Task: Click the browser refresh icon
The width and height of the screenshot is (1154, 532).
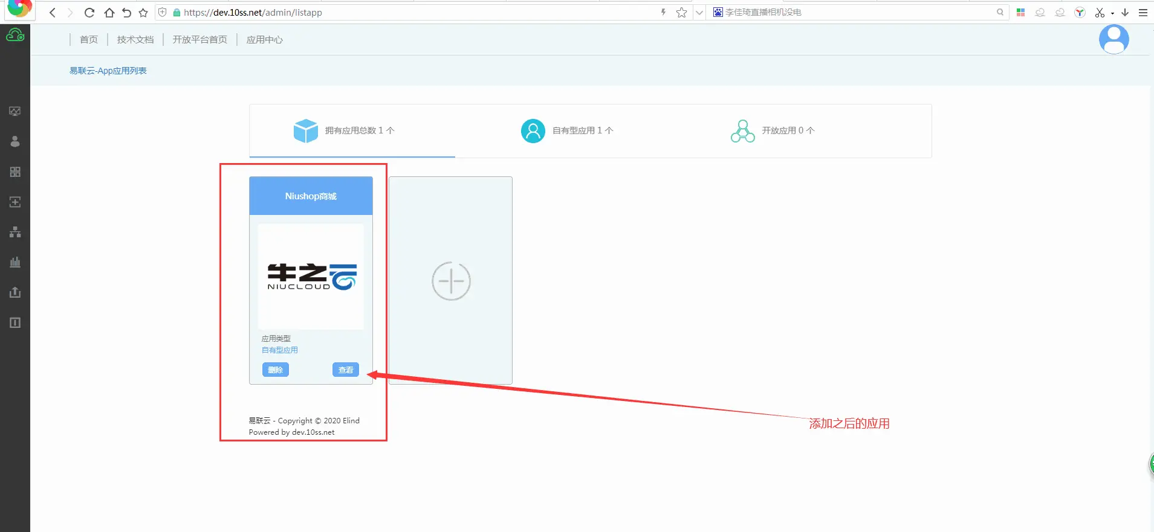Action: click(x=89, y=13)
